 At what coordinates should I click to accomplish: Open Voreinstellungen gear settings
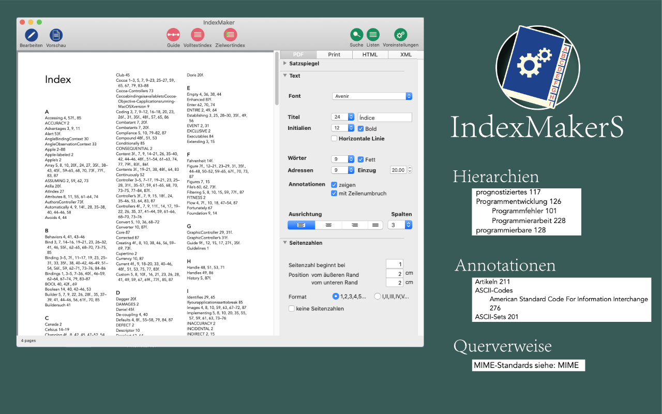click(400, 35)
